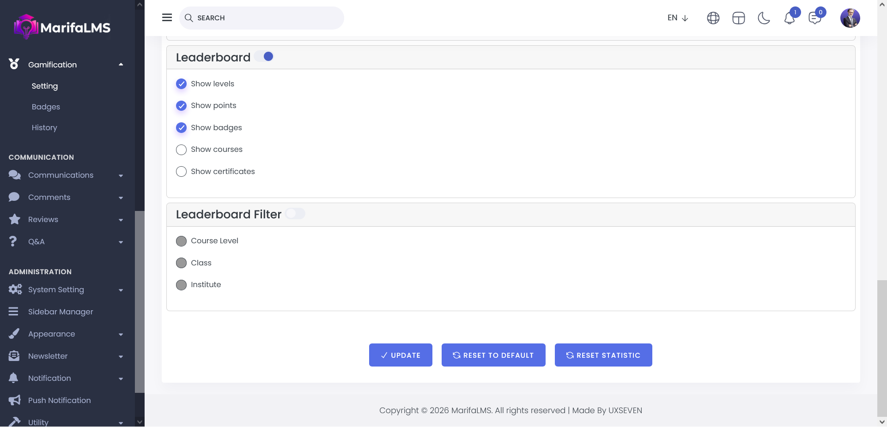Click the MarifaLMS logo
Viewport: 887px width, 427px height.
pyautogui.click(x=62, y=27)
